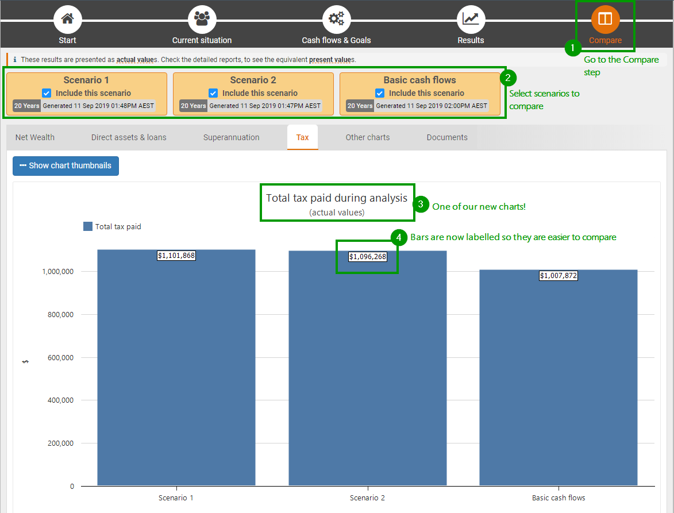Viewport: 674px width, 513px height.
Task: Untick Include this scenario for Scenario 1
Action: pyautogui.click(x=47, y=93)
